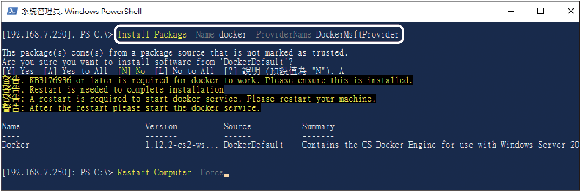Click the KB3176936 warning line
The height and width of the screenshot is (193, 581).
pos(207,80)
